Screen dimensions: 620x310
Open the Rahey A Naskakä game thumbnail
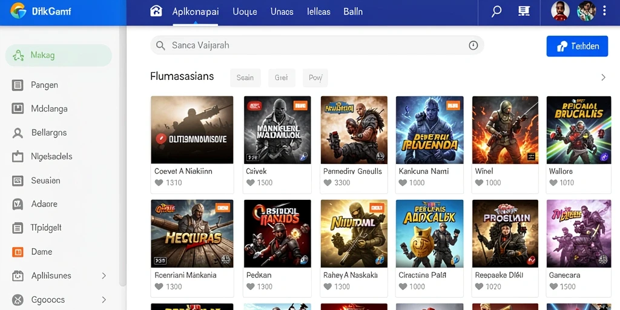pos(354,233)
